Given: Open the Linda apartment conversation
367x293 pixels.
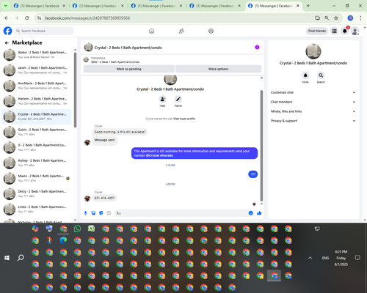Looking at the screenshot, I should click(37, 209).
